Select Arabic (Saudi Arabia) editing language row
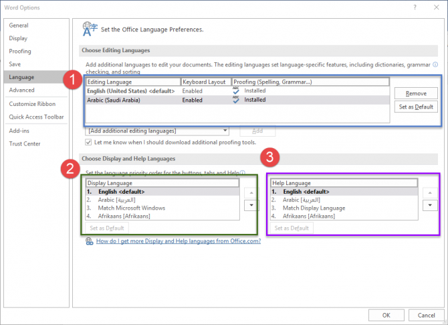 (x=238, y=100)
